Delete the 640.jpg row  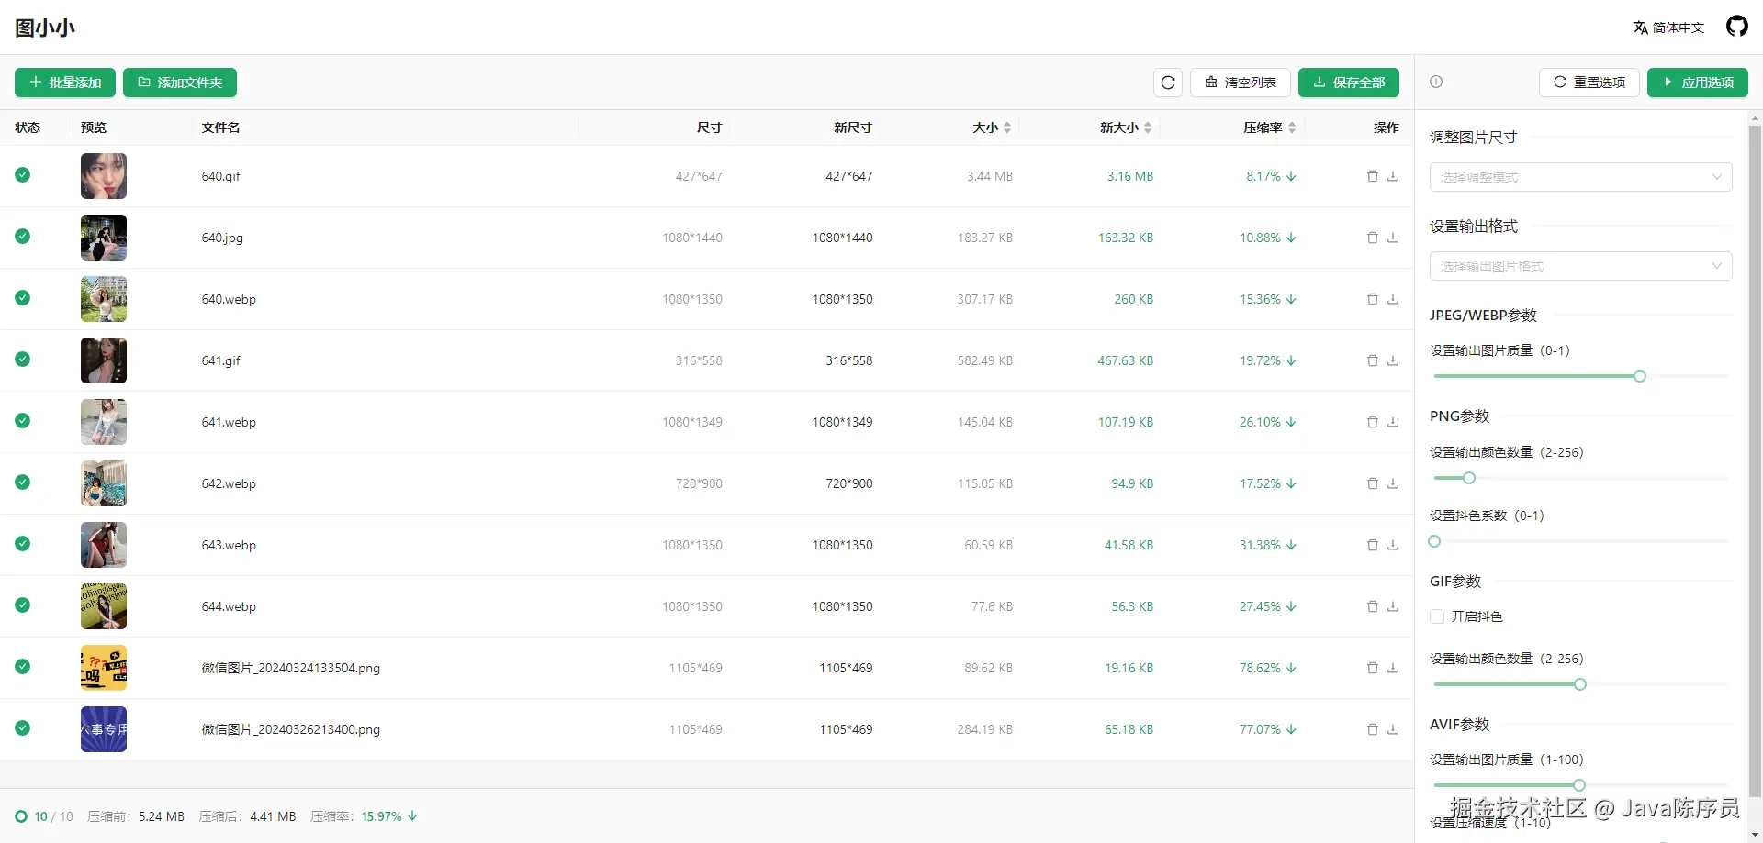1373,238
